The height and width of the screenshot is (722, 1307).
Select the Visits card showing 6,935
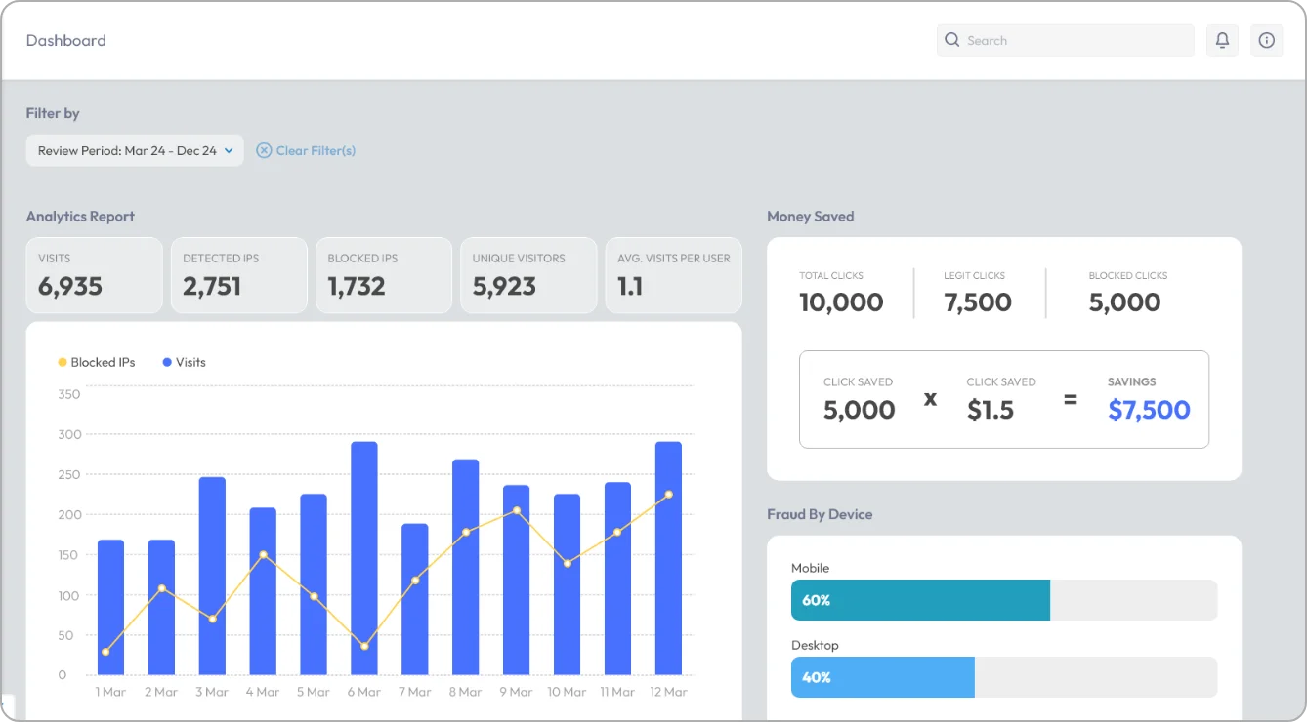coord(94,275)
